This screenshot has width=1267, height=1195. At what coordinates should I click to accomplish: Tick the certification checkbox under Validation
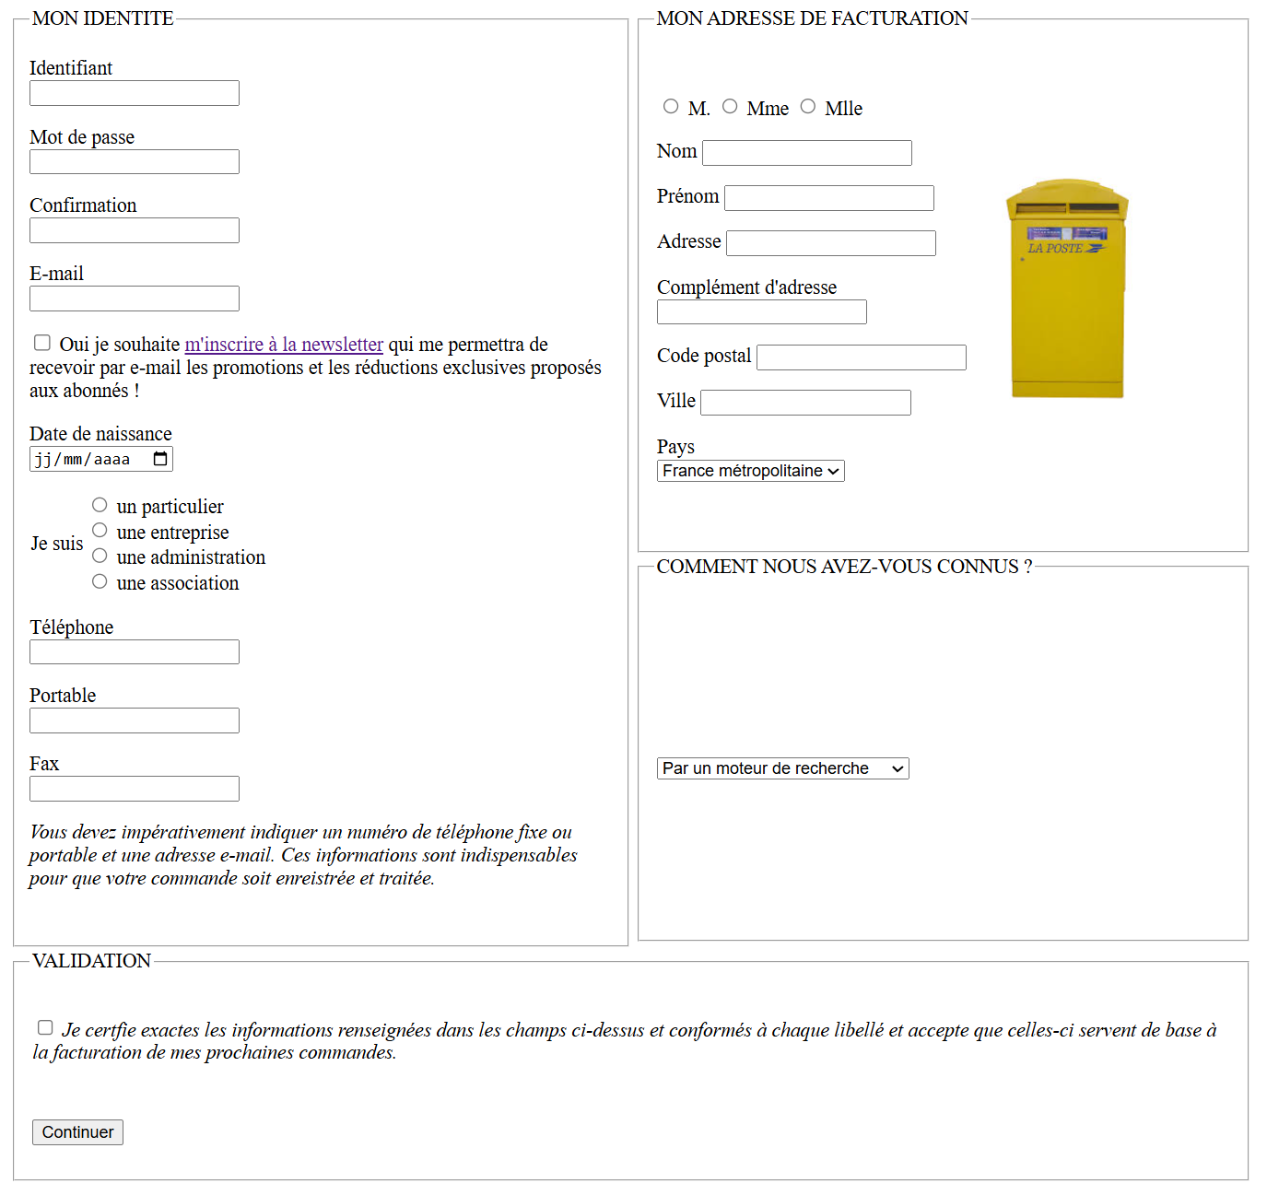pyautogui.click(x=45, y=1027)
